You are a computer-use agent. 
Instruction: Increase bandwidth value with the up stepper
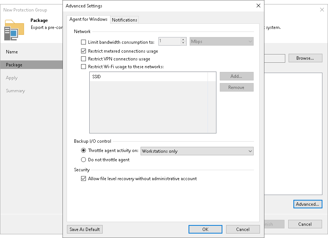point(183,40)
